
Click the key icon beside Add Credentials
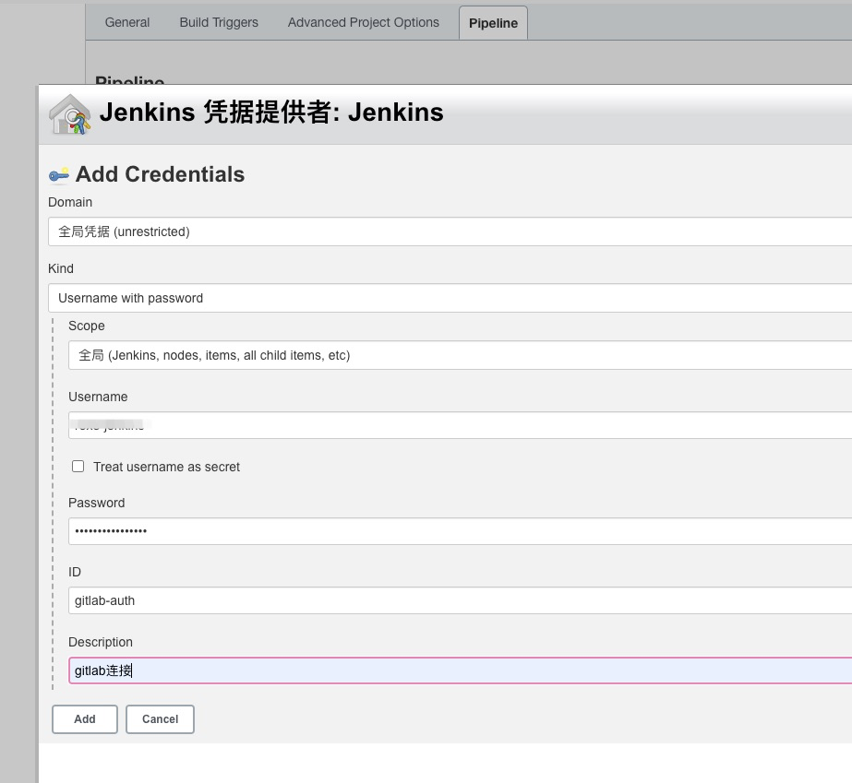[x=59, y=175]
